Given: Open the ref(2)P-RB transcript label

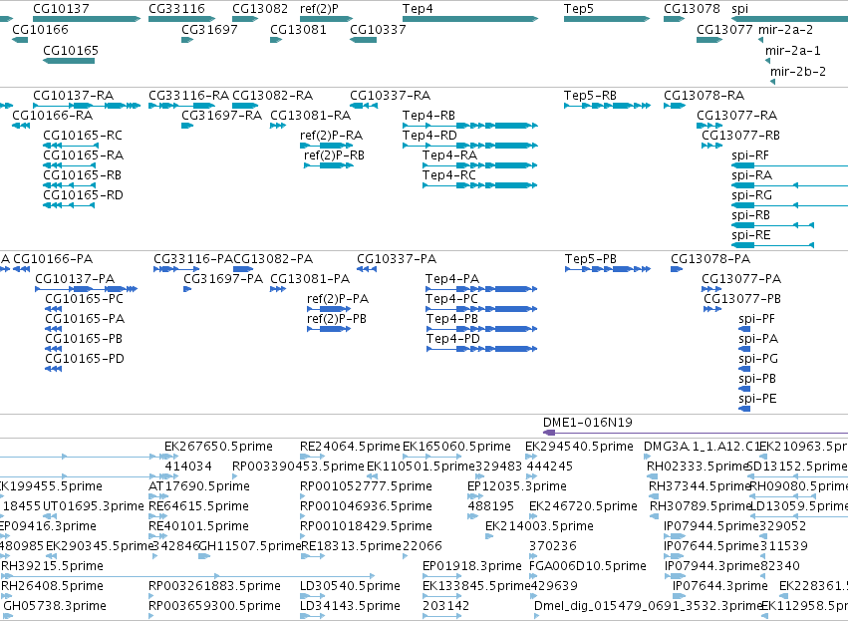Looking at the screenshot, I should (334, 155).
